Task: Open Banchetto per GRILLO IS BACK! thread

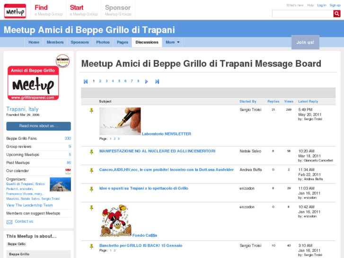Action: (141, 246)
